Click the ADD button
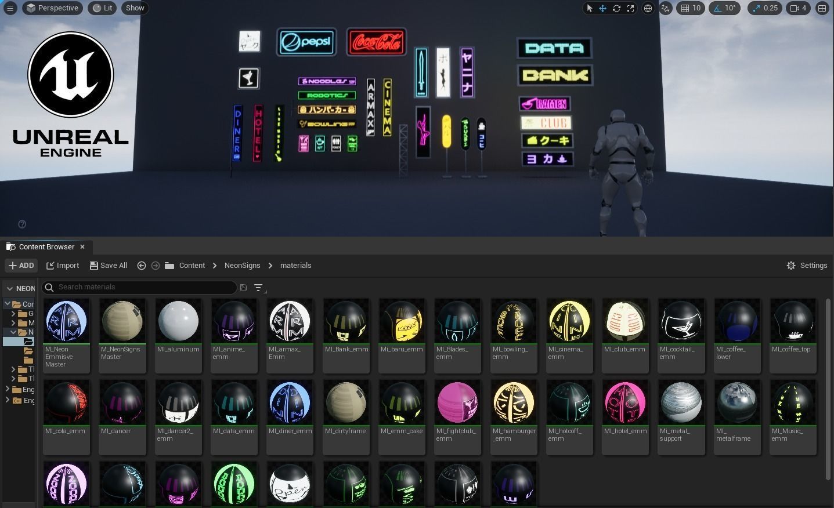The width and height of the screenshot is (834, 508). click(21, 266)
